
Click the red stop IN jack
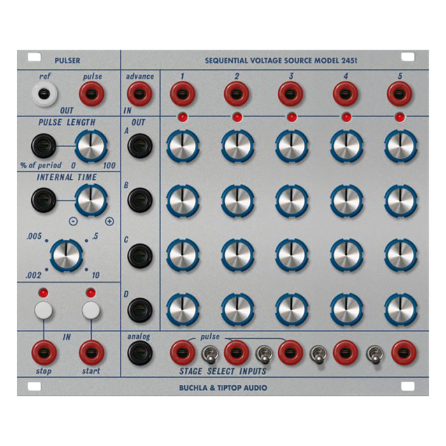tap(44, 353)
